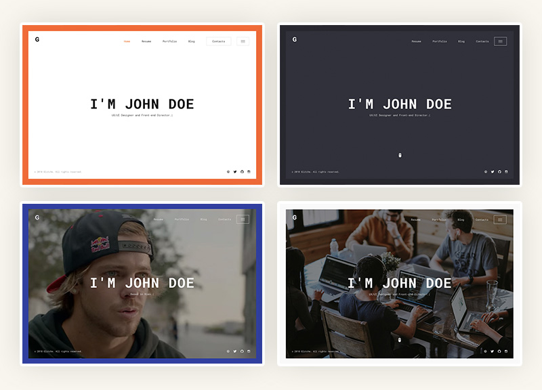Open Portfolio in the dark gray preview navigation

pos(439,41)
